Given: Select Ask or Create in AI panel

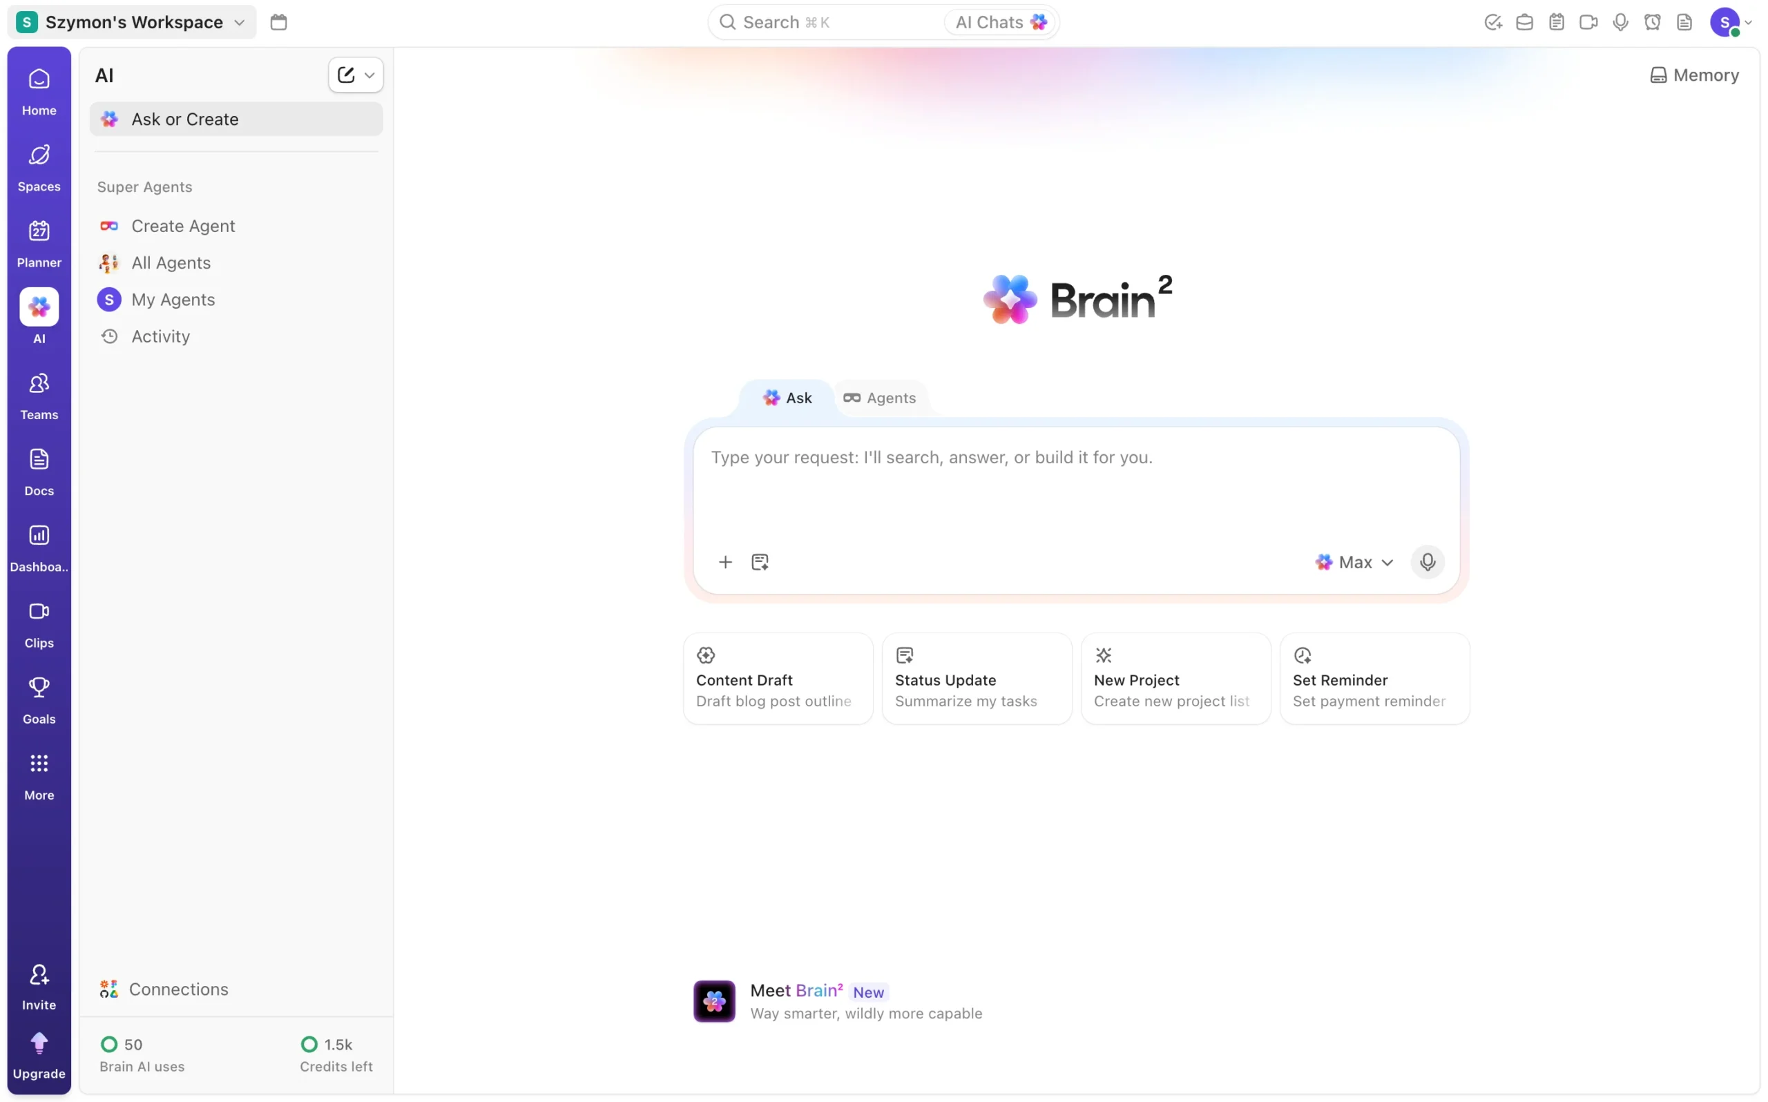Looking at the screenshot, I should 236,119.
